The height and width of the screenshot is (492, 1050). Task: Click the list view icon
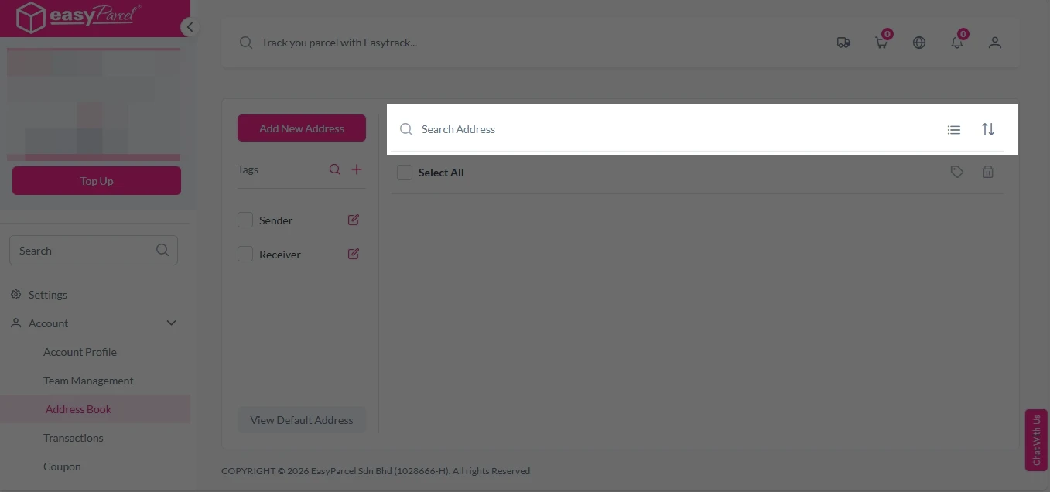point(954,130)
